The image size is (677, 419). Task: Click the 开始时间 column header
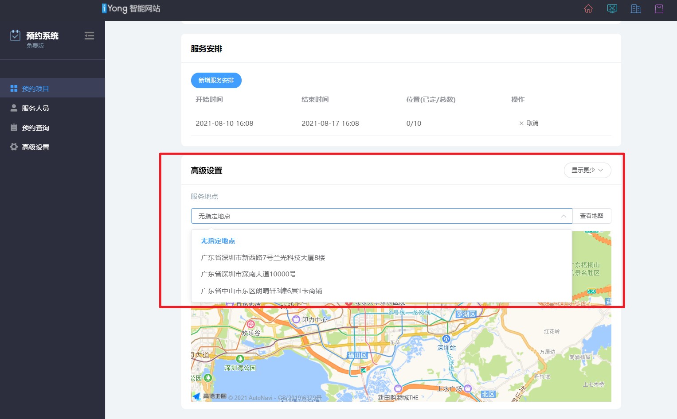(x=209, y=100)
